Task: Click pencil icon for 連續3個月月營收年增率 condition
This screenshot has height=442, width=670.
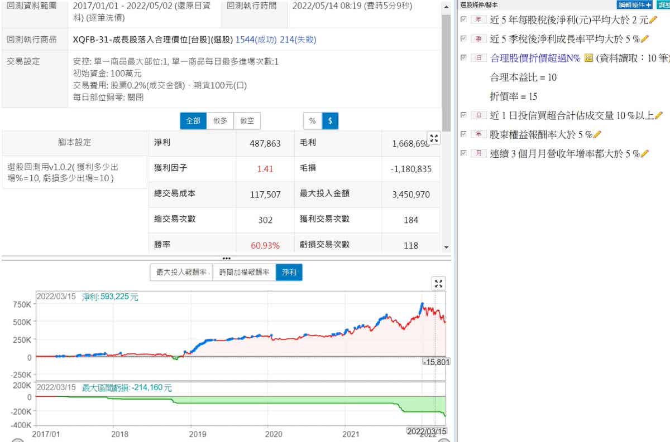Action: coord(645,153)
